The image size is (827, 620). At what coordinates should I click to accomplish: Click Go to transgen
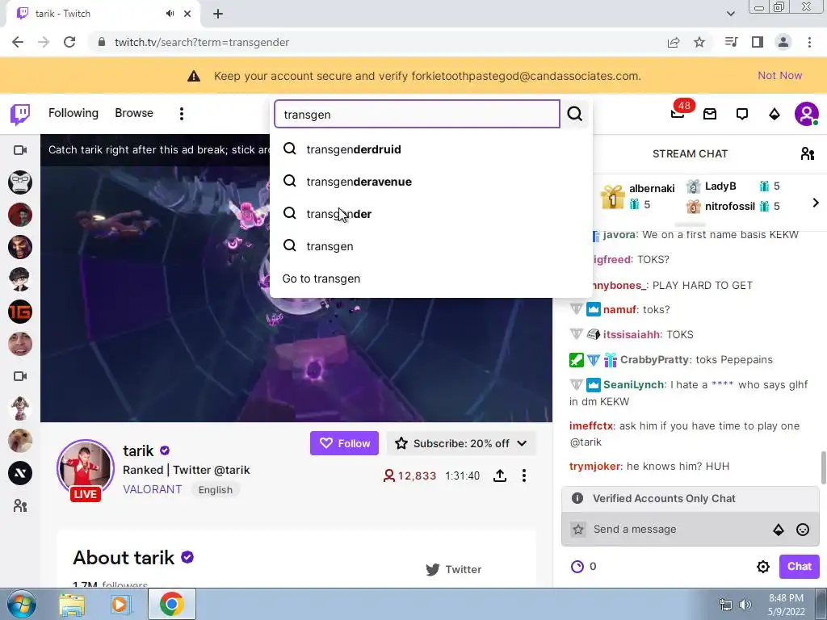tap(431, 279)
